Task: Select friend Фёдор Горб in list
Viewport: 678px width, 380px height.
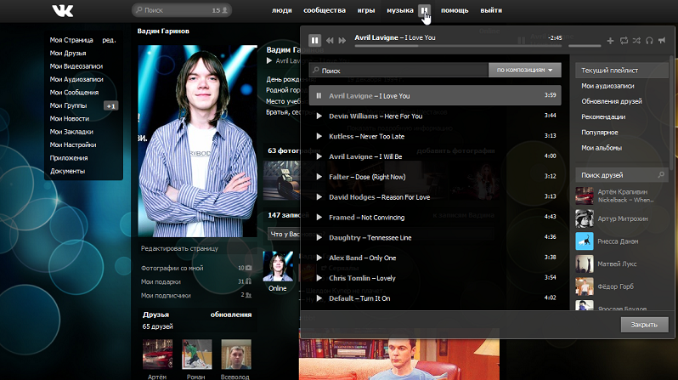Action: 621,286
